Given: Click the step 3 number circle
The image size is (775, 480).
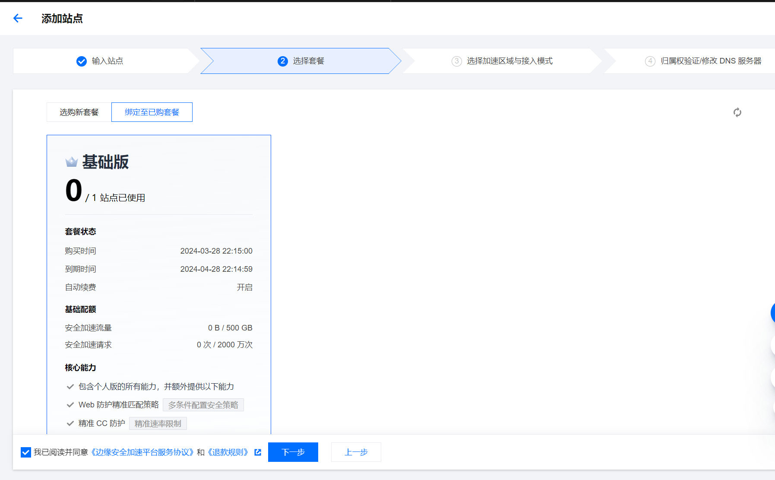Looking at the screenshot, I should (457, 61).
